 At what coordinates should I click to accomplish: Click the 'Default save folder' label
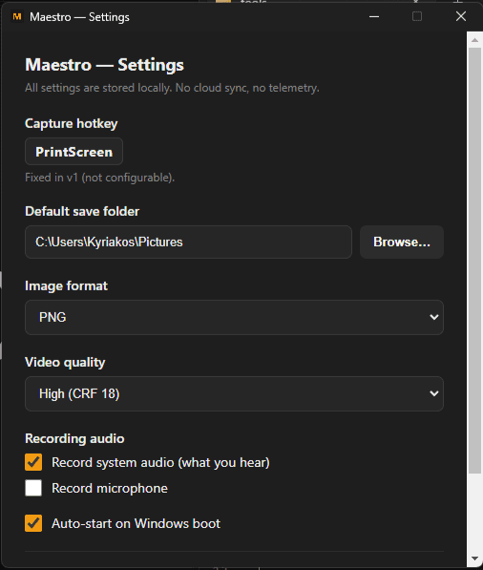tap(82, 211)
